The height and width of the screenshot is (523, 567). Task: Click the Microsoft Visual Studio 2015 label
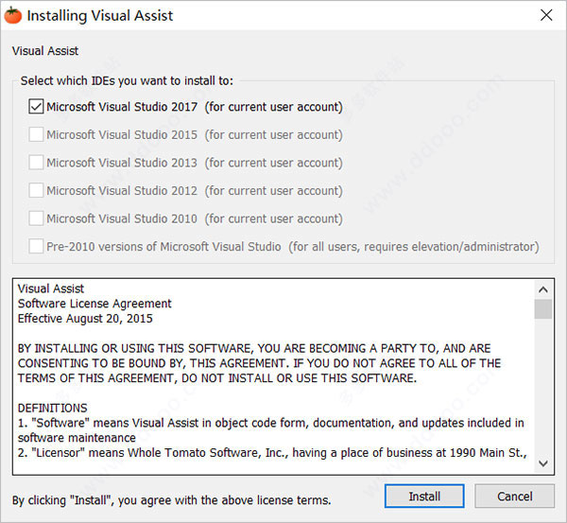tap(195, 134)
